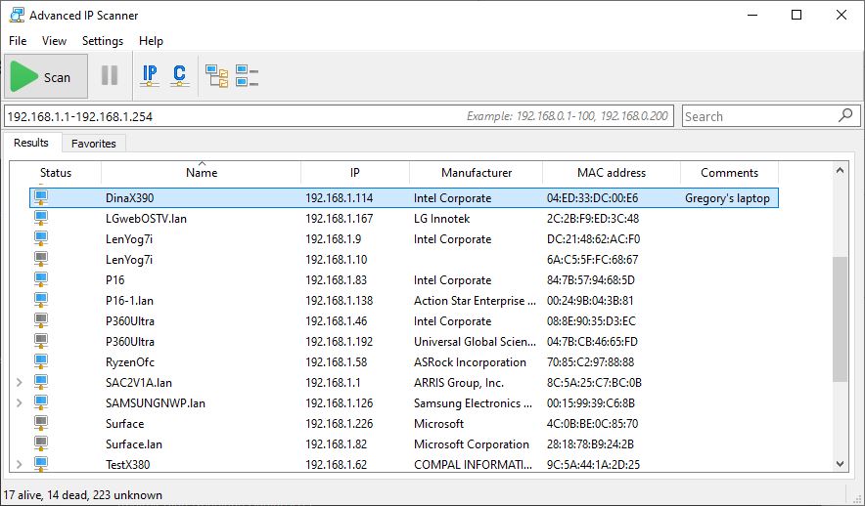Click the Surface.lan device status icon
The height and width of the screenshot is (506, 865).
40,443
